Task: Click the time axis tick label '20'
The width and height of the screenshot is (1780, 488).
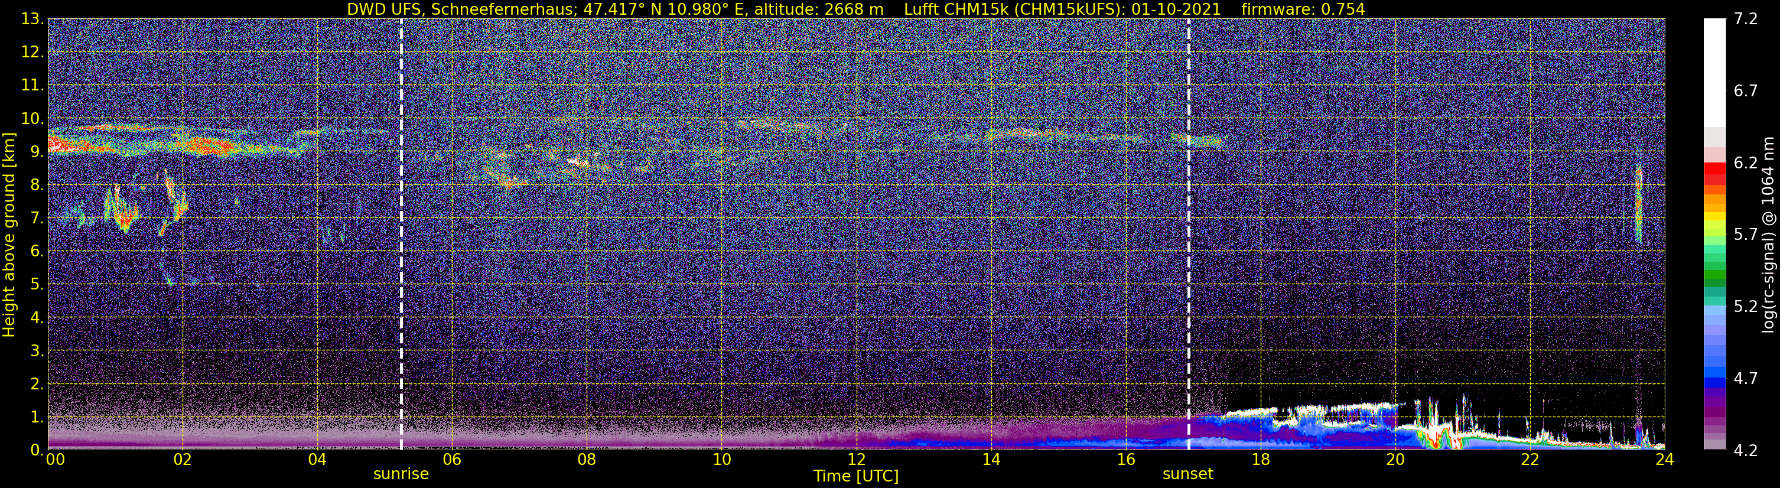Action: 1395,460
